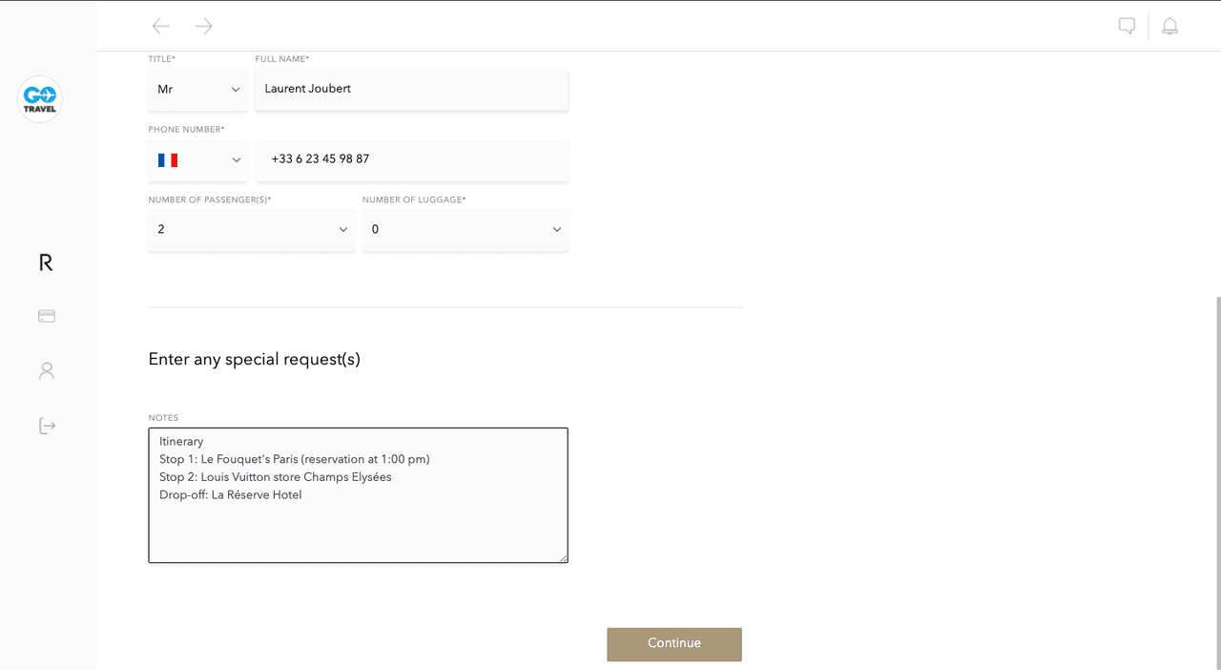Viewport: 1221px width, 670px height.
Task: Open the notifications bell icon
Action: pyautogui.click(x=1169, y=27)
